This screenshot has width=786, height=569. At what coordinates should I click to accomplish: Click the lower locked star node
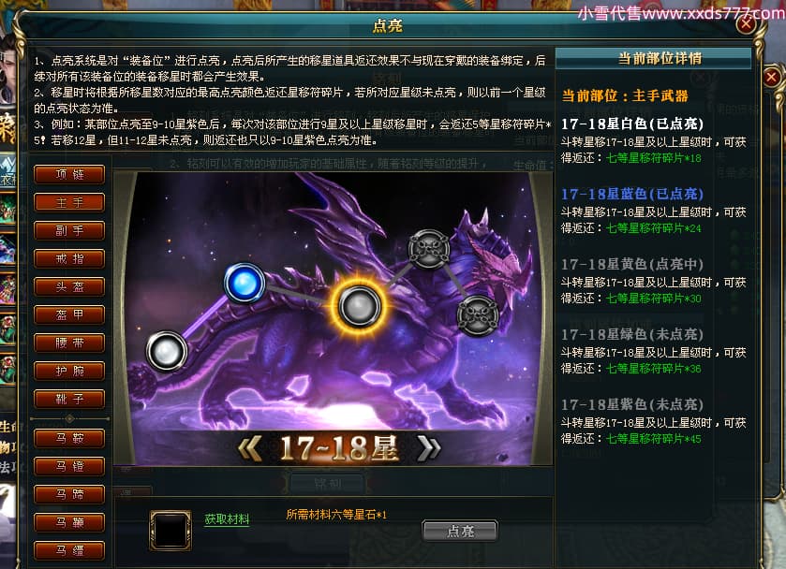click(478, 315)
